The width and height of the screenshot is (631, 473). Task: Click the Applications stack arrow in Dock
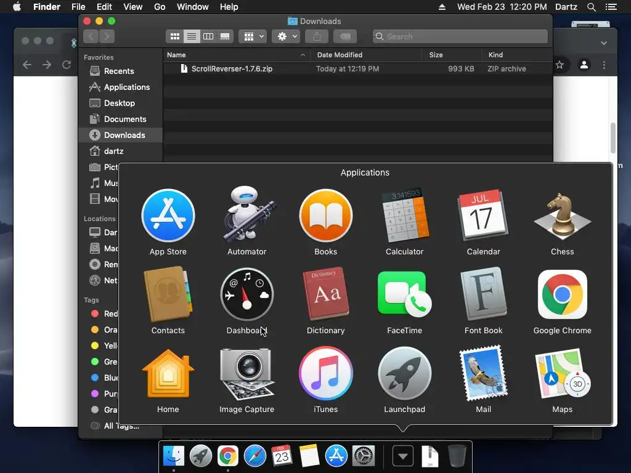tap(403, 456)
